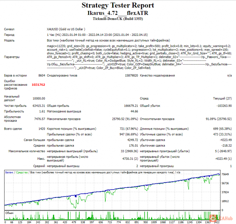Click average loss trade value '-218.32'
This screenshot has width=236, height=224.
227,145
